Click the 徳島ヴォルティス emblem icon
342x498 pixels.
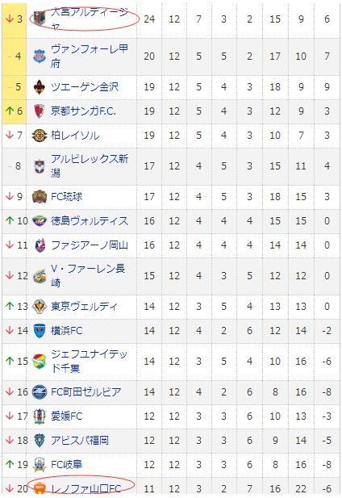[40, 220]
